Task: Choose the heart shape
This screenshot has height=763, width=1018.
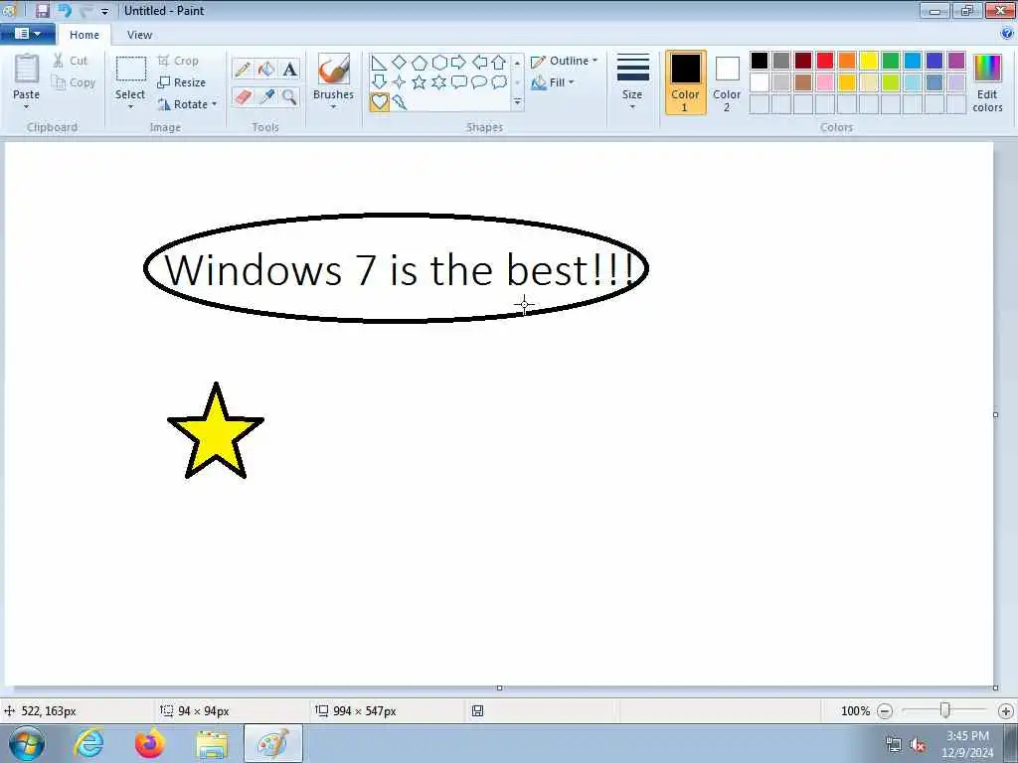Action: tap(379, 102)
